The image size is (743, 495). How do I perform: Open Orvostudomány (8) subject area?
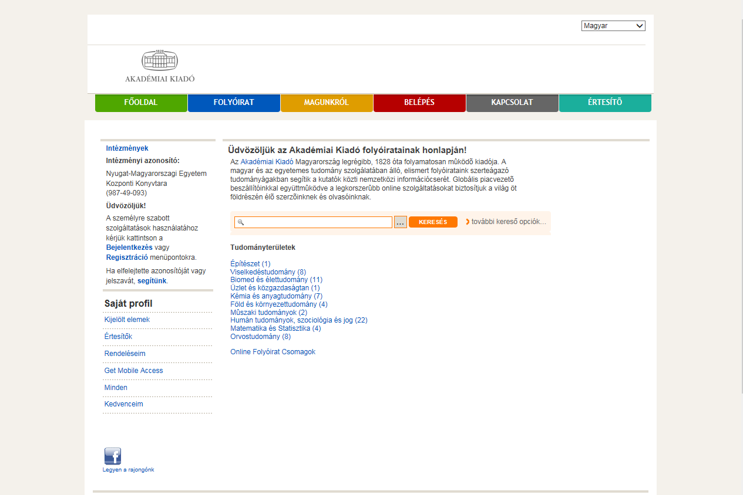pyautogui.click(x=260, y=337)
